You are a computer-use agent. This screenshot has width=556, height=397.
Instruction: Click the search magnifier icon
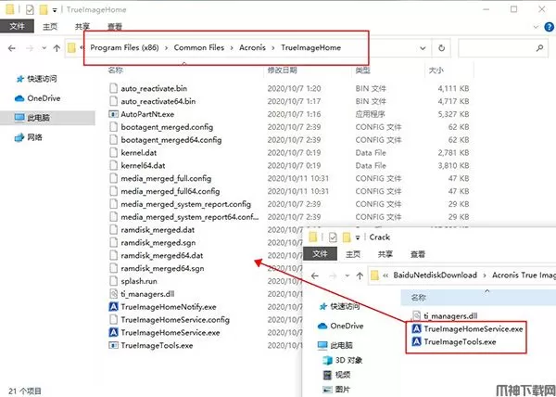pyautogui.click(x=539, y=48)
